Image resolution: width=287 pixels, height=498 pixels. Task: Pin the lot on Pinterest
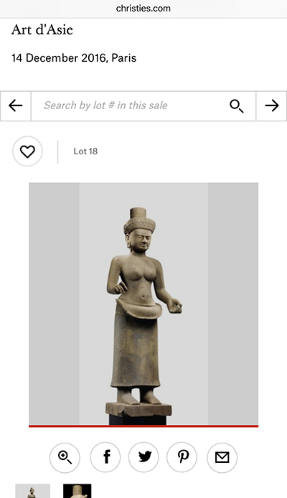(182, 458)
